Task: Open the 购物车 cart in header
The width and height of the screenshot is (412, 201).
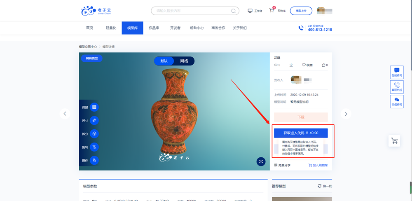Action: pos(277,11)
